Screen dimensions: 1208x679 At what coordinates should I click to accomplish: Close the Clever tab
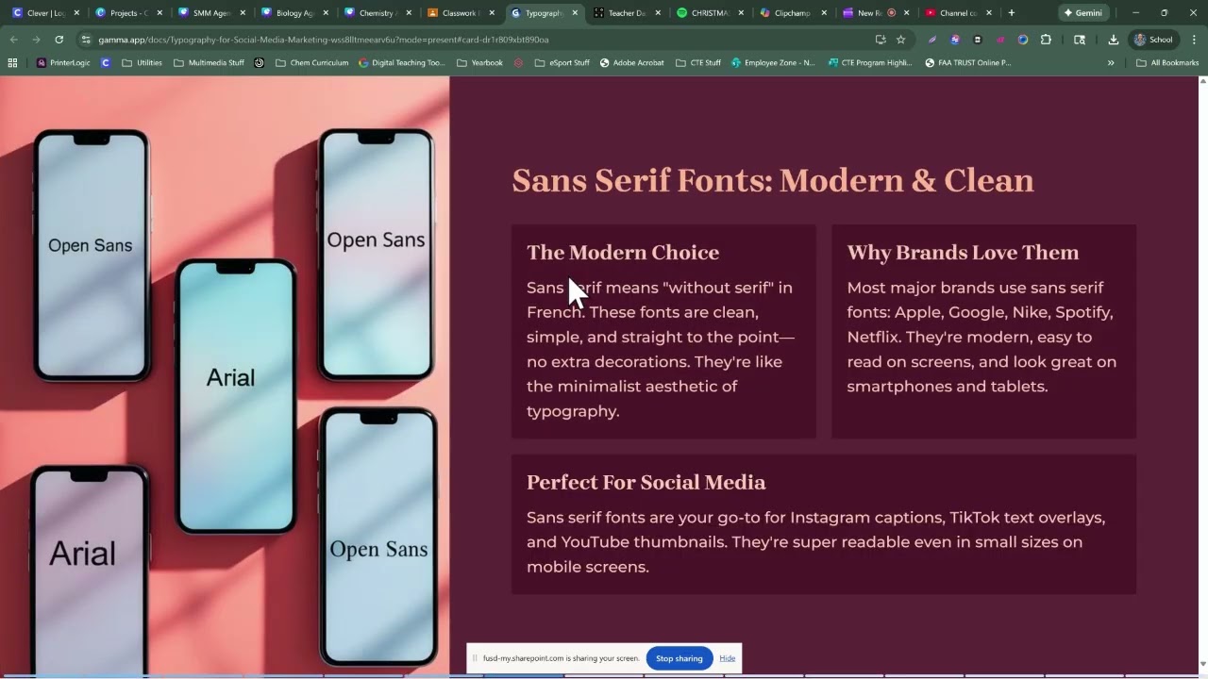pyautogui.click(x=76, y=13)
